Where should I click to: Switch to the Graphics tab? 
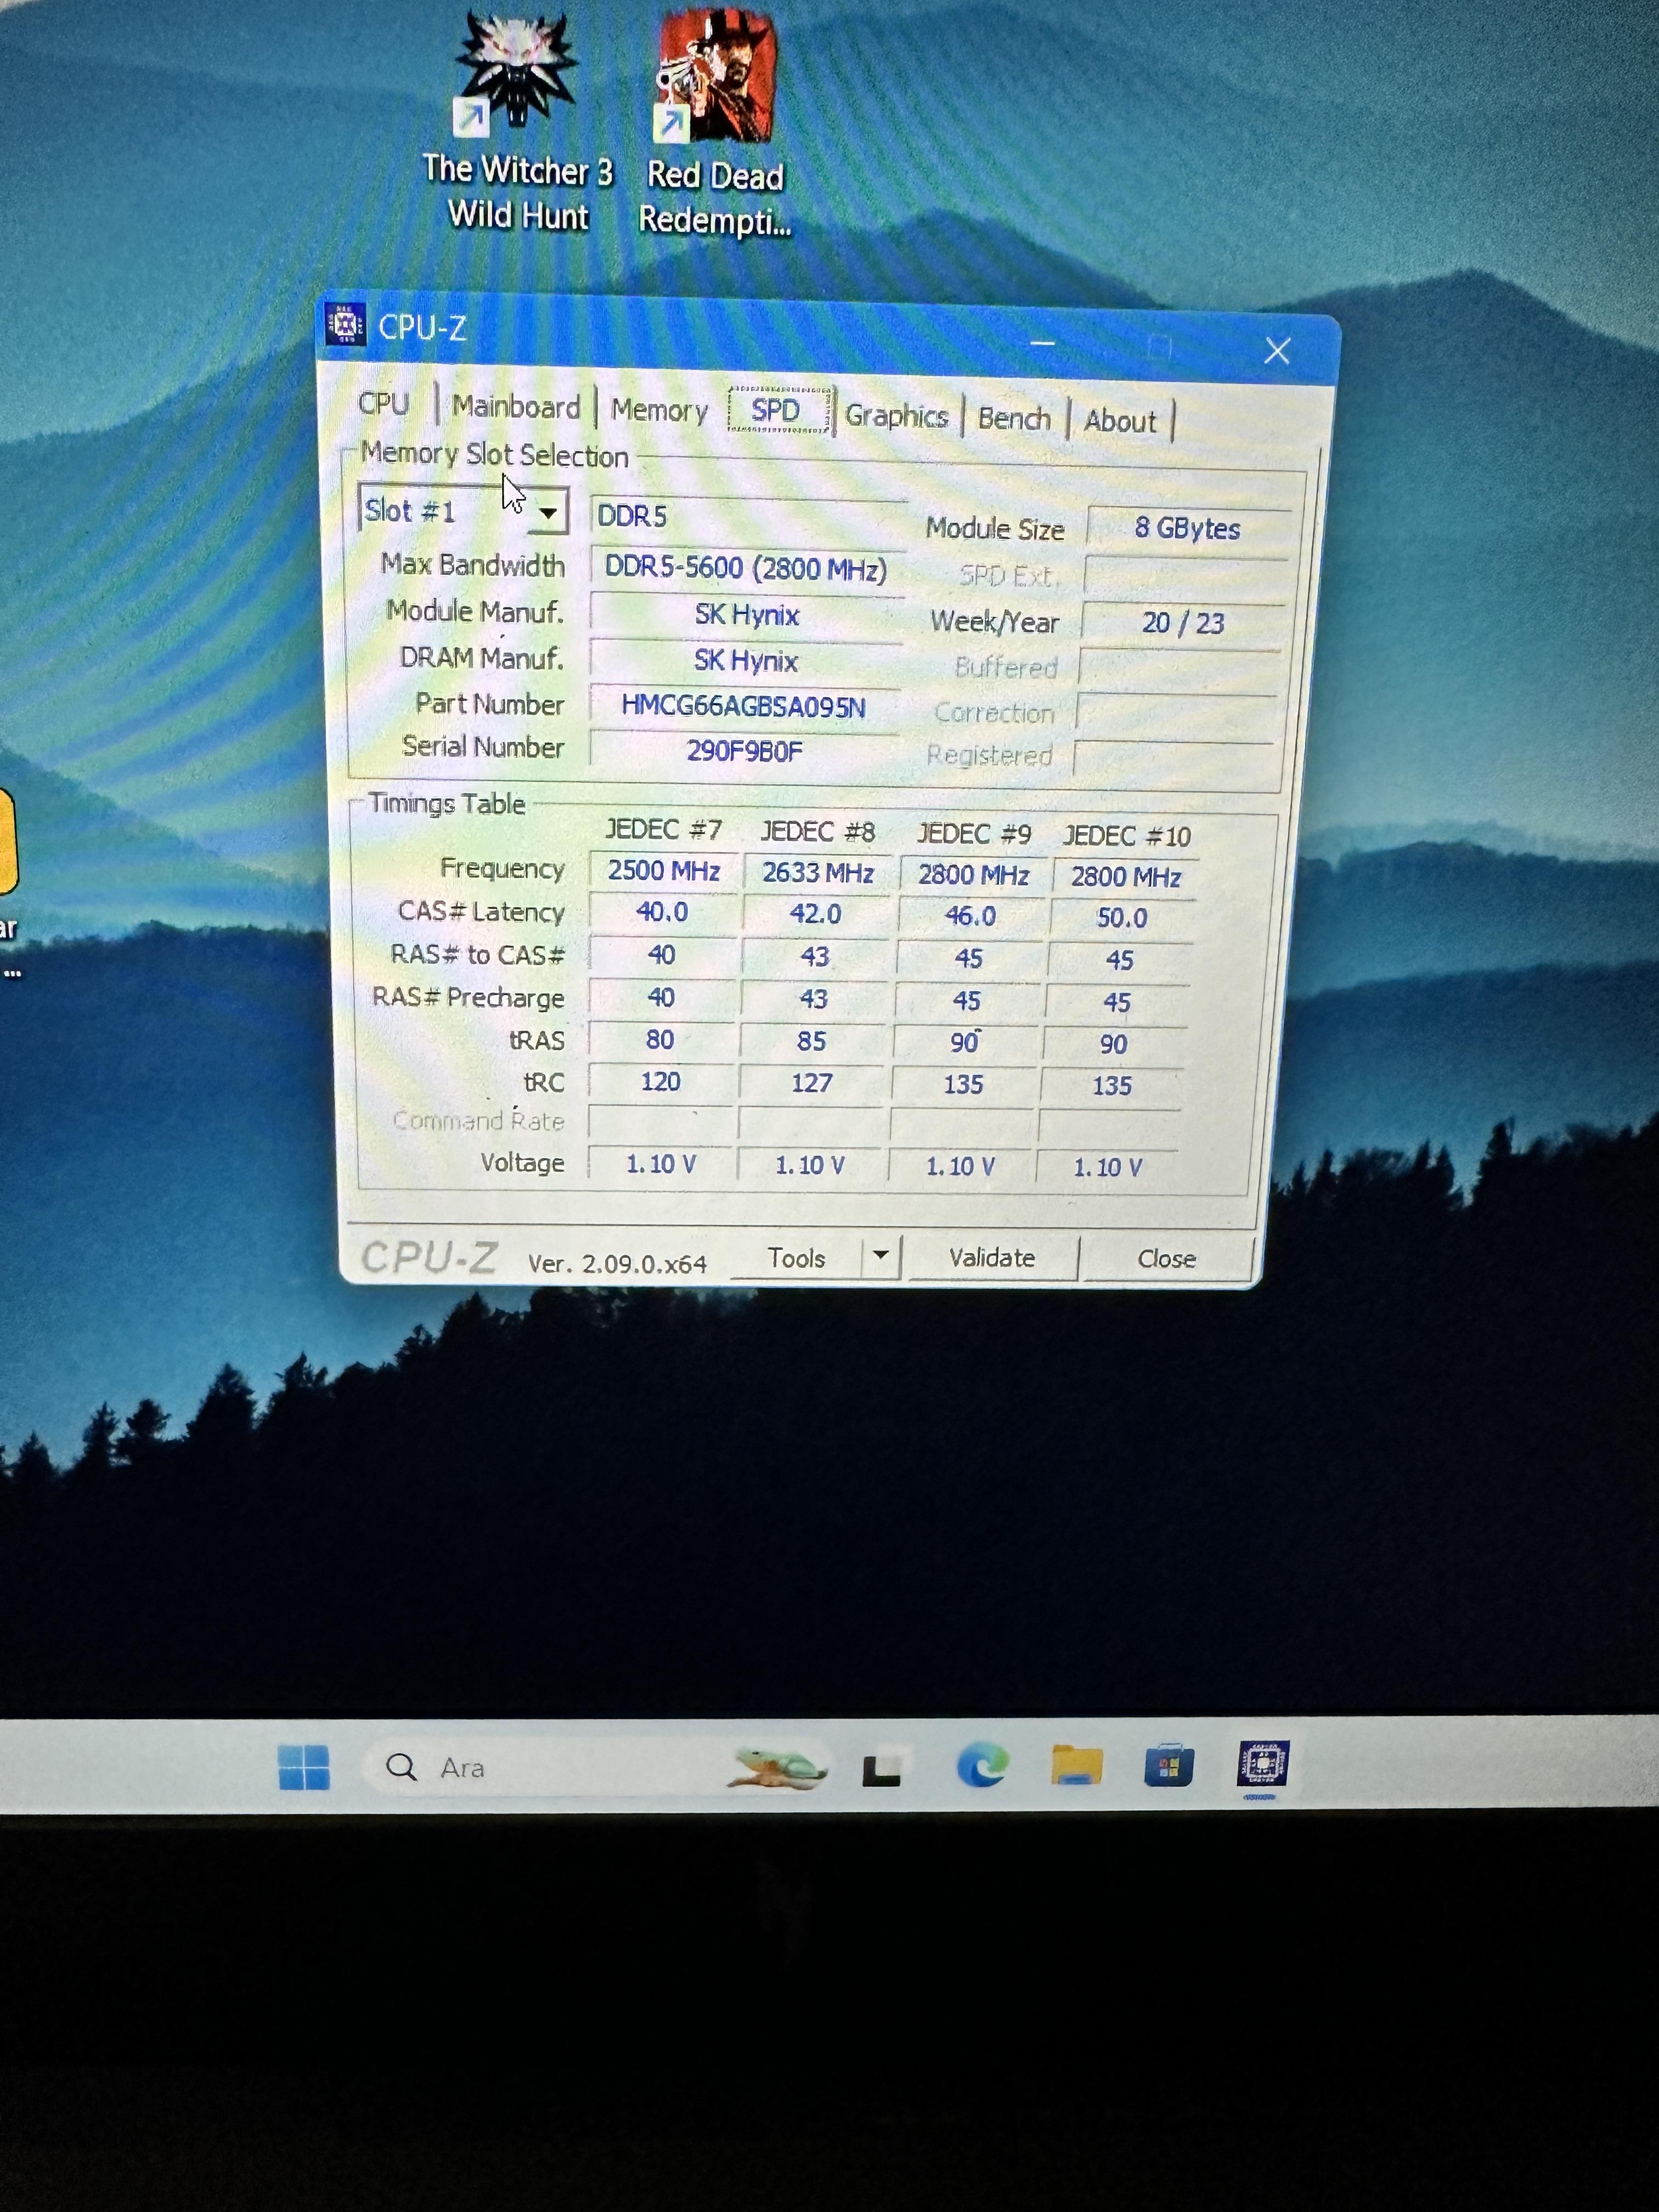coord(896,416)
